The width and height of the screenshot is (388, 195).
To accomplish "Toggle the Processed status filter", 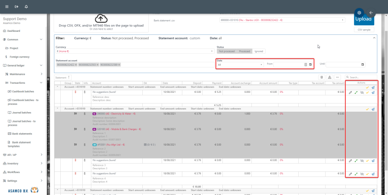I will (x=244, y=51).
